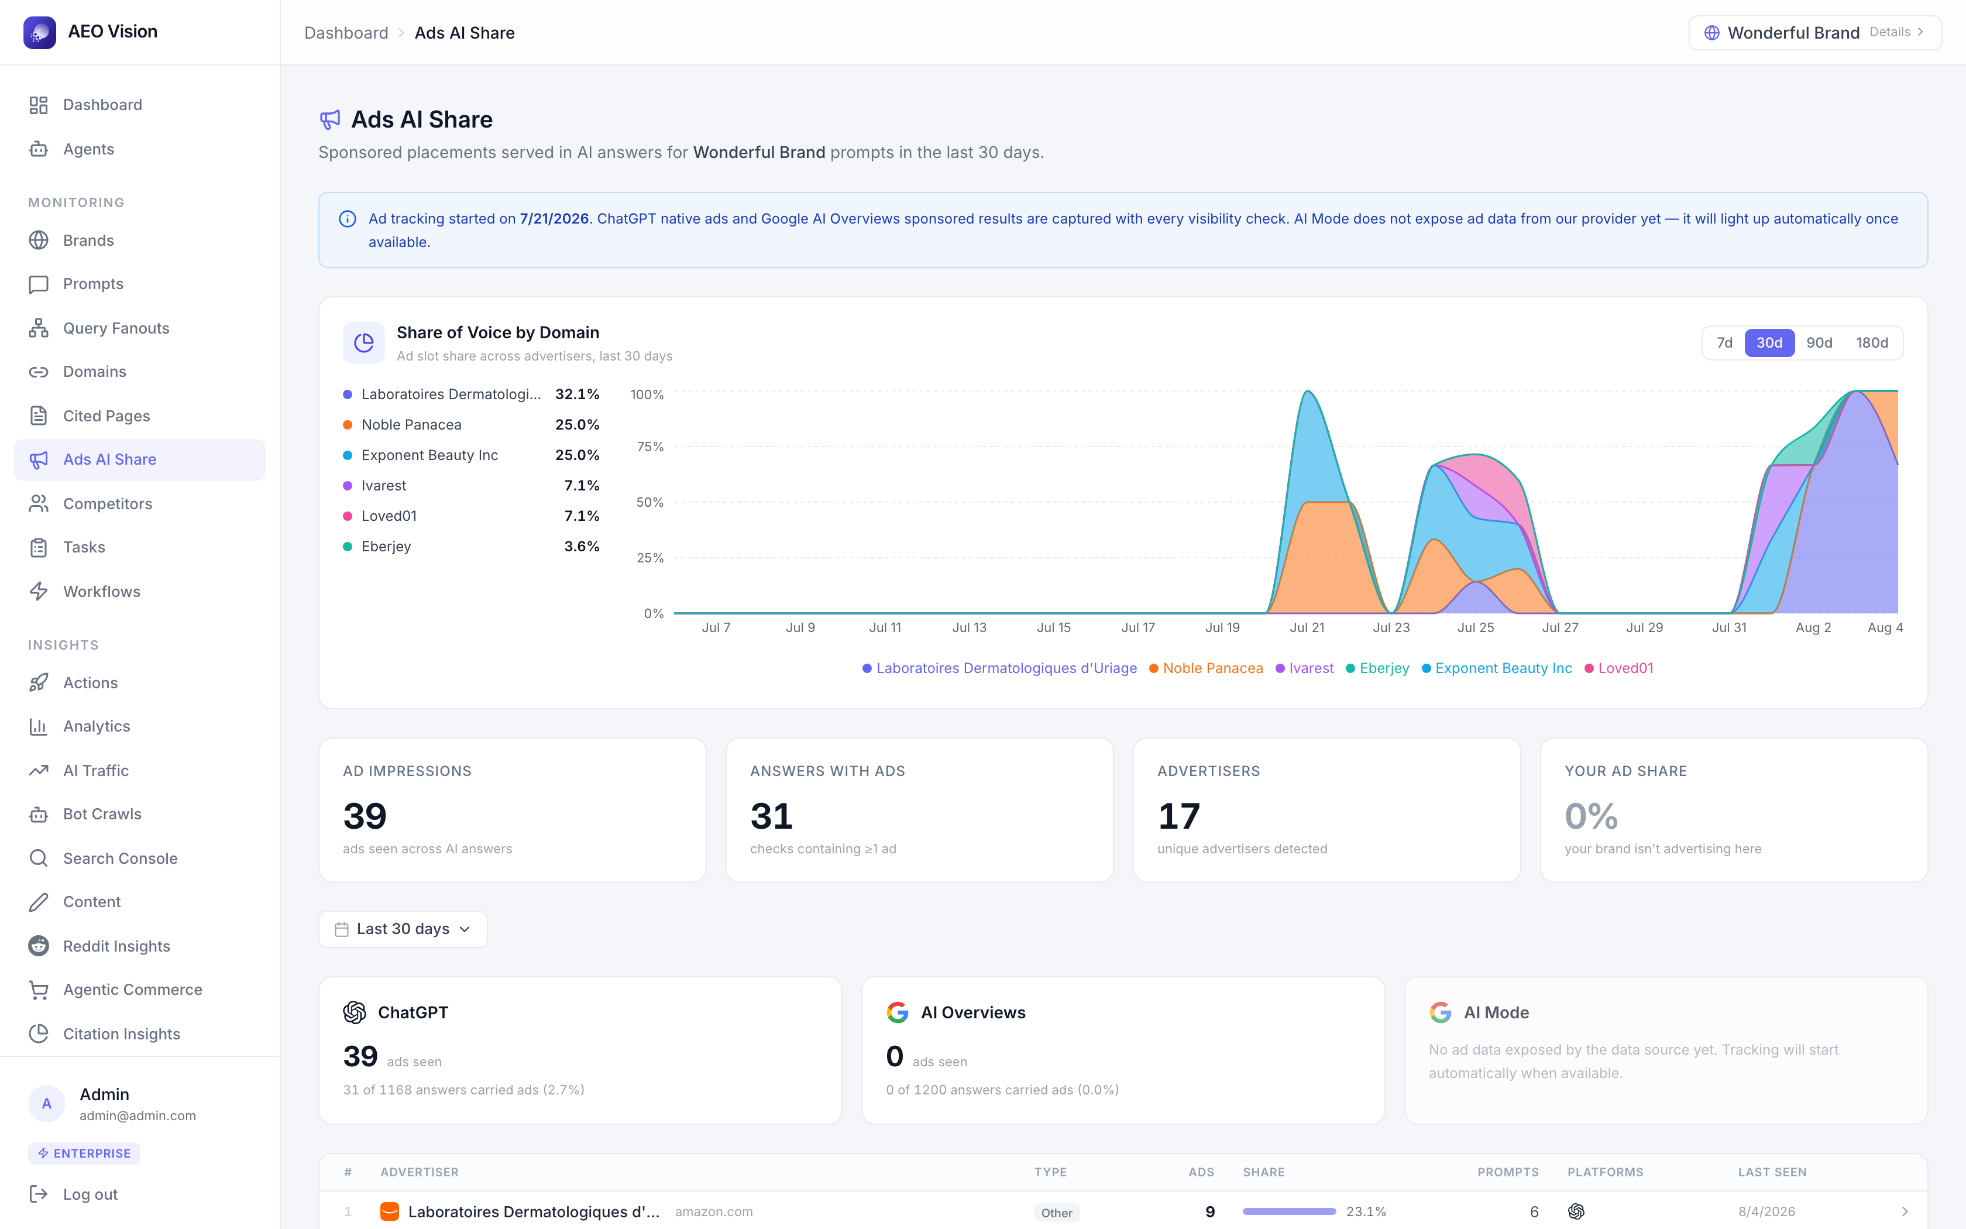Open the AI Traffic trend icon
Image resolution: width=1966 pixels, height=1229 pixels.
(38, 770)
